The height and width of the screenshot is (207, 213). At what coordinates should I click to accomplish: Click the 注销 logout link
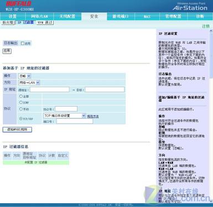coord(206,26)
